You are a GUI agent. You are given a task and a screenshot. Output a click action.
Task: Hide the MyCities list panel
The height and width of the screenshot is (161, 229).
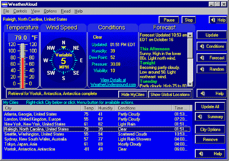click(x=133, y=94)
